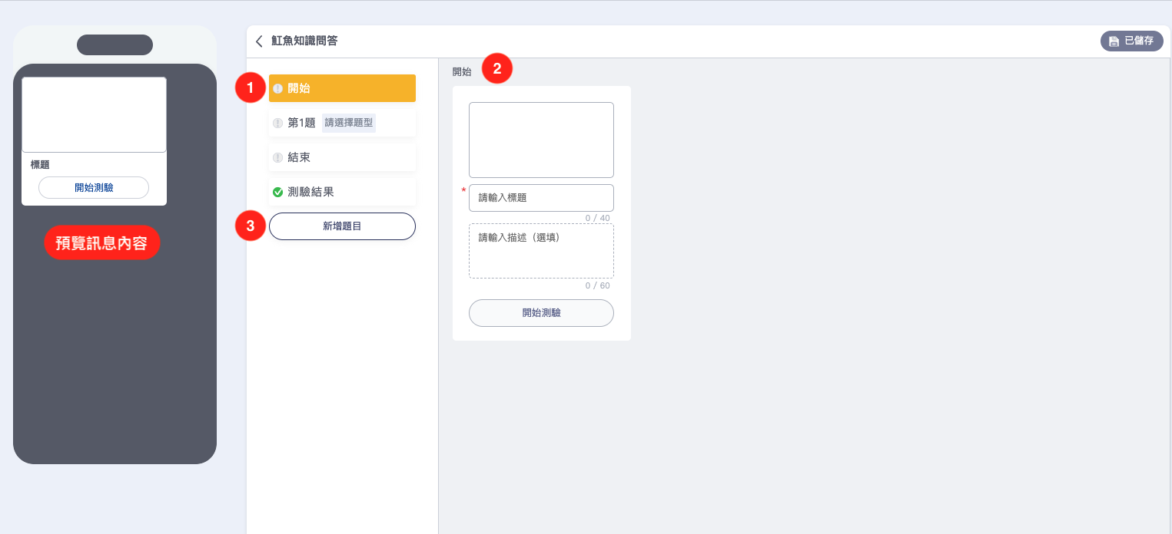Click the 請輸入描述（選填）description box
The image size is (1172, 534).
[x=541, y=251]
